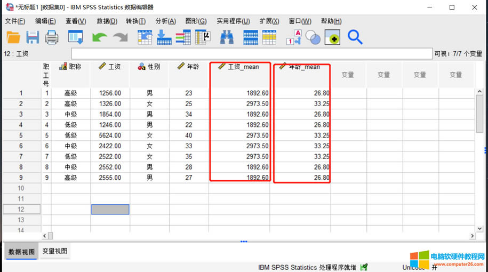Screen dimensions: 488x272
Task: Click the Value Labels toolbar icon
Action: coord(294,37)
